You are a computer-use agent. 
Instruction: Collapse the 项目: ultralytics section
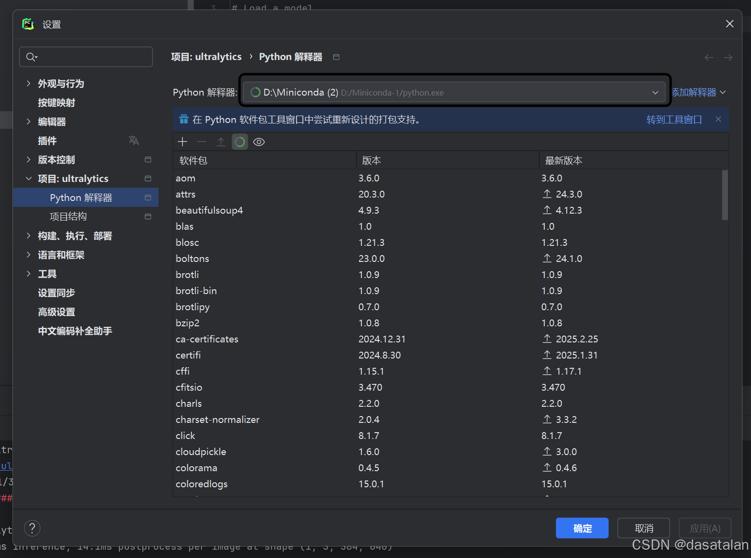pos(28,179)
